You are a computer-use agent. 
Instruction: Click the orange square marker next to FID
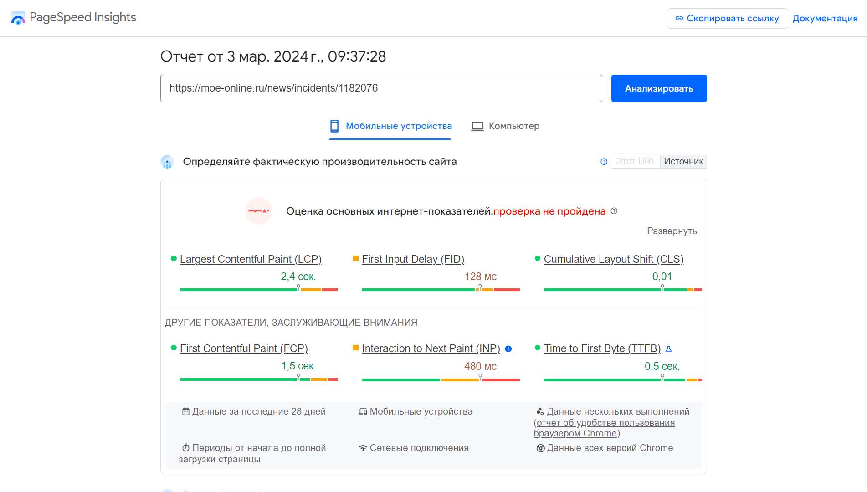[x=355, y=258]
